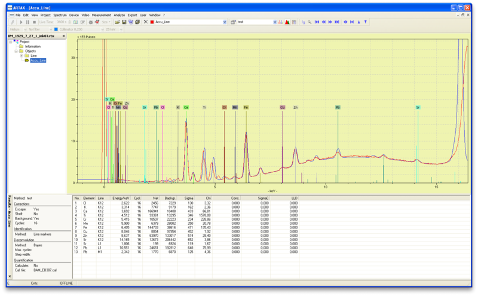Click the Energy/keV column header

[121, 198]
